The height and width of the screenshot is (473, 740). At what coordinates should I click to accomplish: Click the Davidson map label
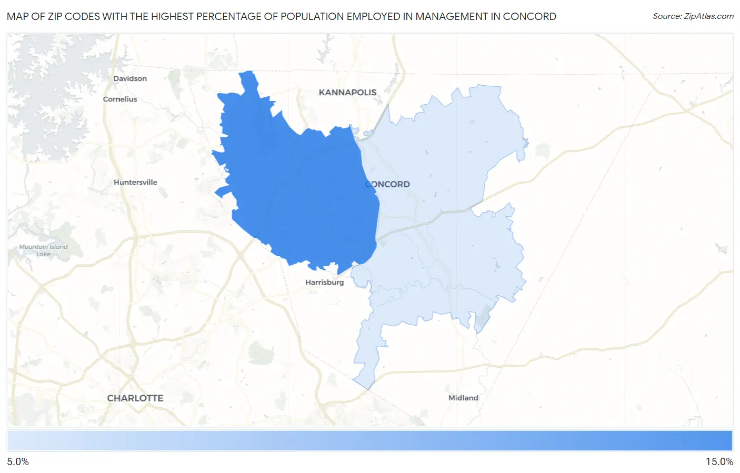130,78
